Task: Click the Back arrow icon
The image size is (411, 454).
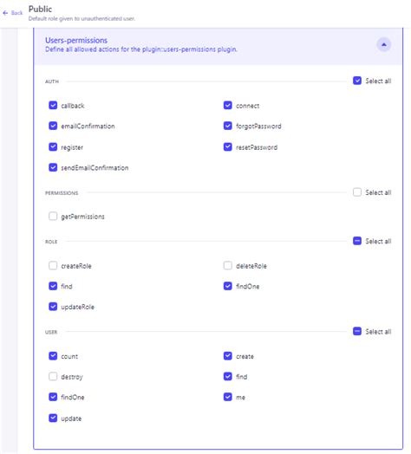Action: 5,13
